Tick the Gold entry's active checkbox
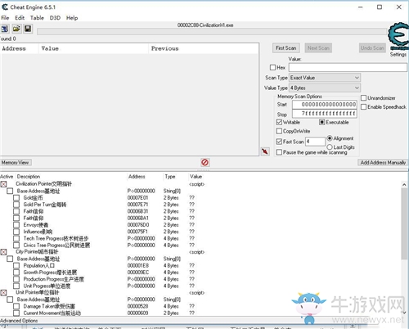This screenshot has width=409, height=329. [16, 198]
